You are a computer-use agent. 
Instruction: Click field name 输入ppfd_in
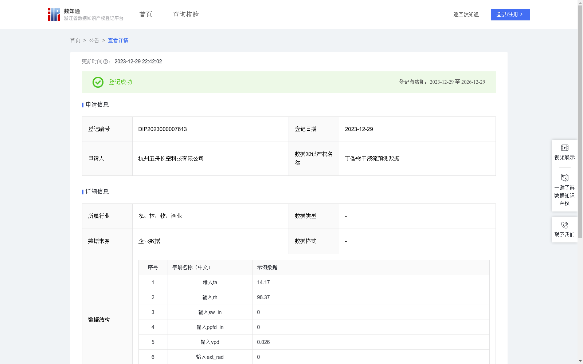click(210, 327)
